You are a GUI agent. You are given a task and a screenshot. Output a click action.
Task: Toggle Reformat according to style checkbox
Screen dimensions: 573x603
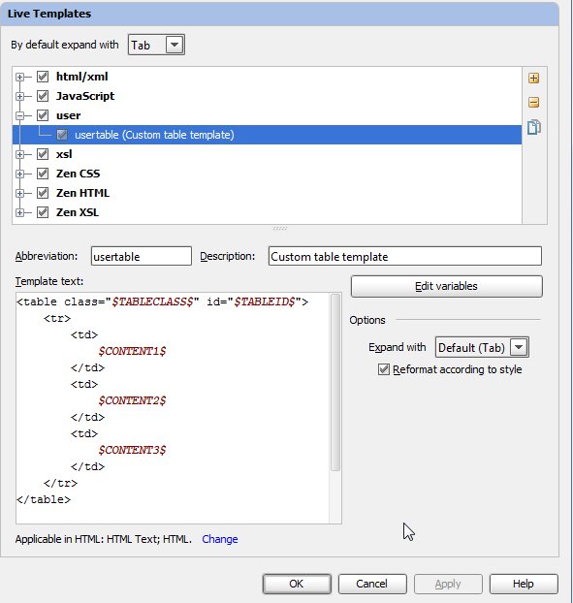383,369
